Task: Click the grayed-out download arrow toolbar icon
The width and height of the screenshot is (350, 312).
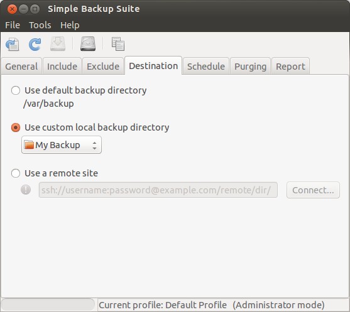Action: tap(58, 44)
